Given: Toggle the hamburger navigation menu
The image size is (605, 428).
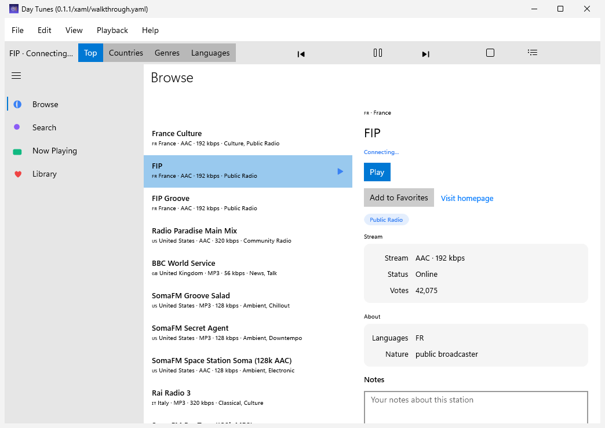Looking at the screenshot, I should click(x=16, y=75).
